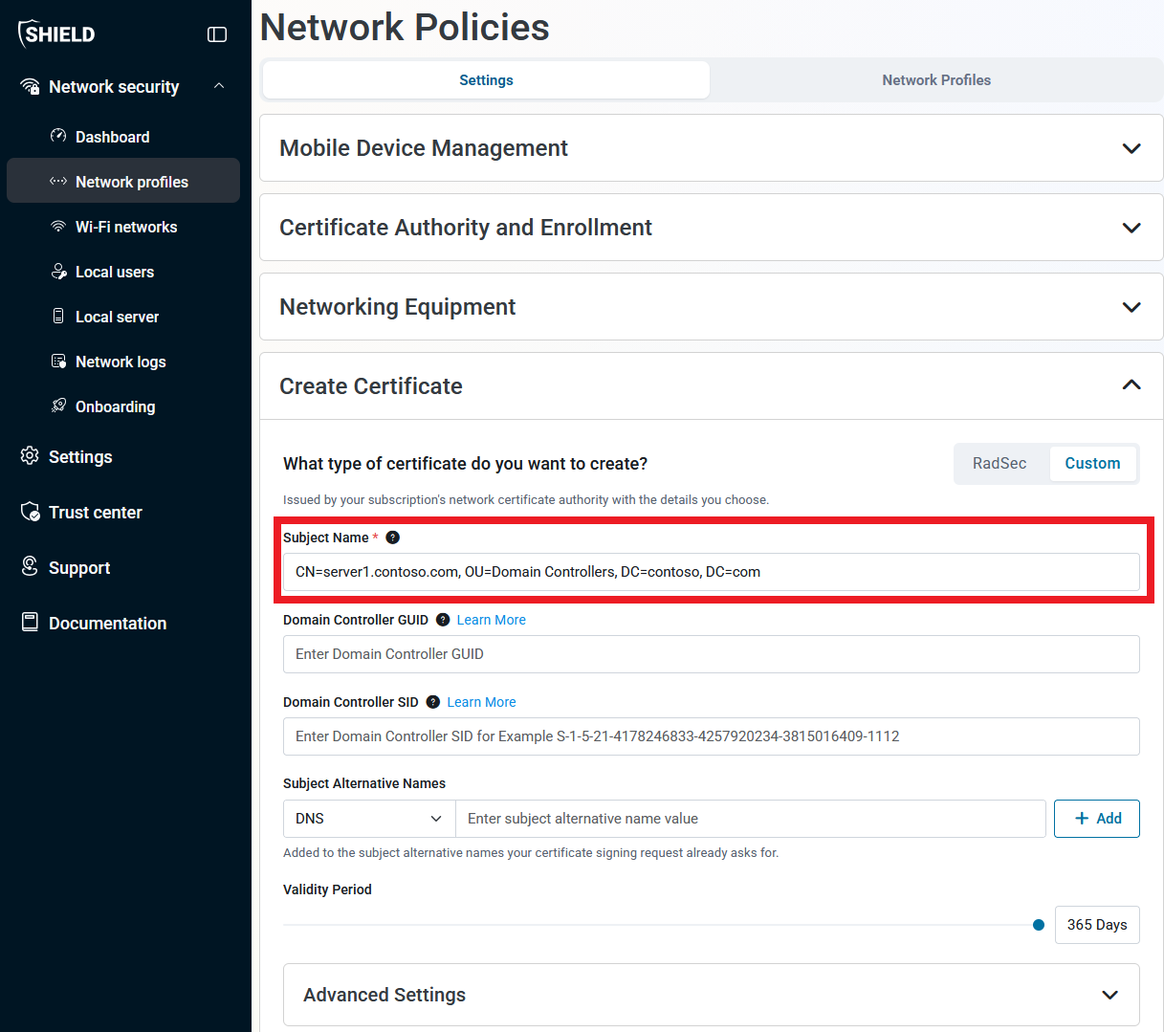1164x1032 pixels.
Task: Focus the Domain Controller GUID field
Action: 712,654
